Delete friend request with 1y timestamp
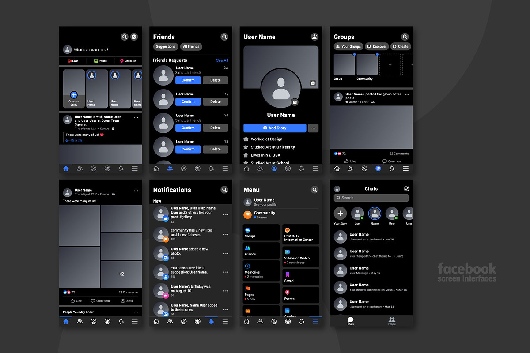The height and width of the screenshot is (353, 530). tap(216, 101)
